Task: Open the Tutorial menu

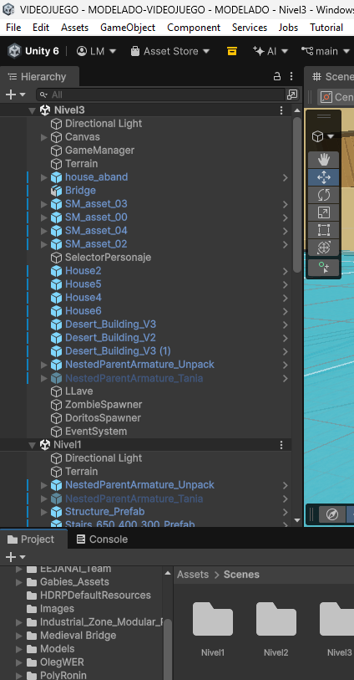Action: (x=326, y=28)
